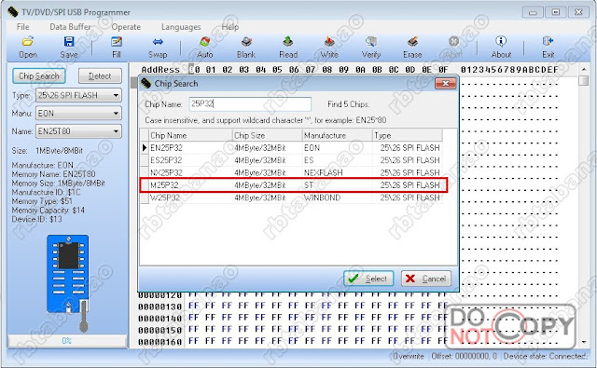The height and width of the screenshot is (368, 597).
Task: Expand the Type dropdown 25\26 SPI FLASH
Action: pyautogui.click(x=78, y=95)
